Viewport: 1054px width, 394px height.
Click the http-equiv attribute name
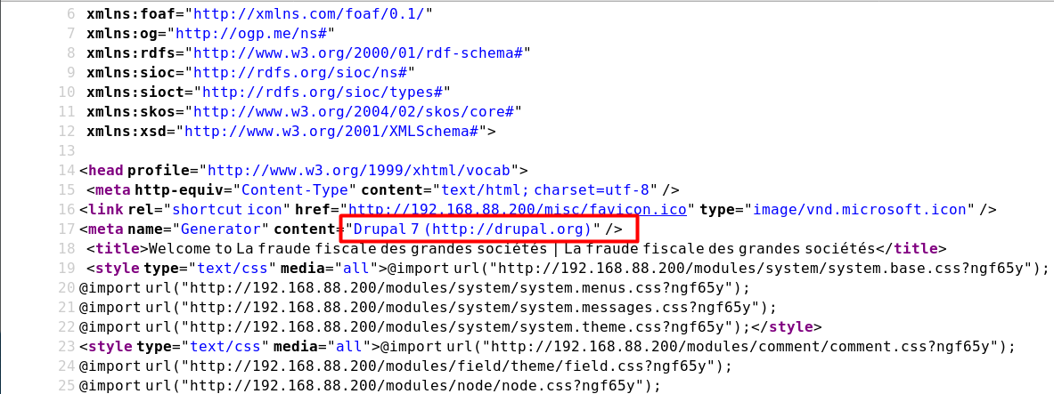178,190
